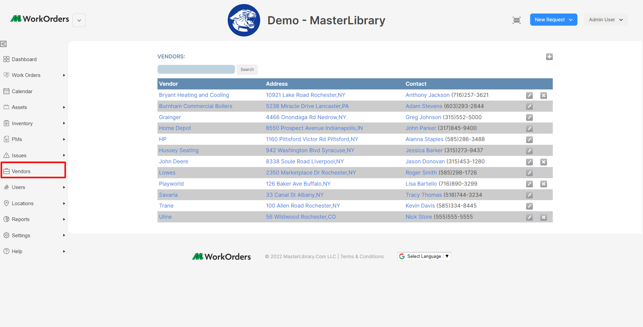Edit the John Deere vendor row
The width and height of the screenshot is (643, 327).
coord(529,162)
